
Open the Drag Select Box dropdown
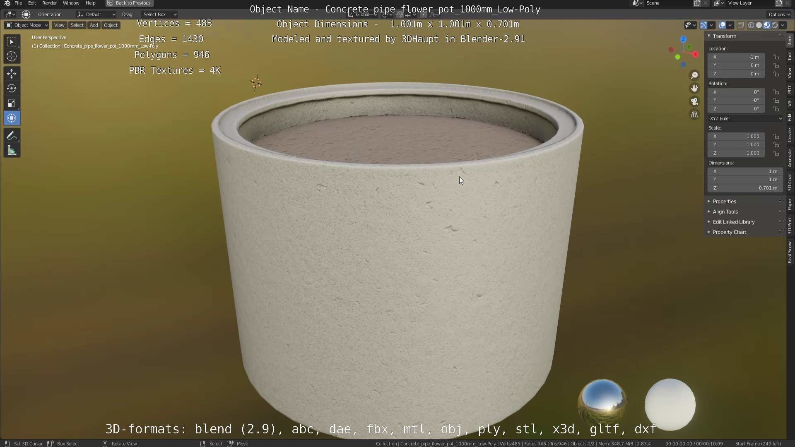coord(159,14)
